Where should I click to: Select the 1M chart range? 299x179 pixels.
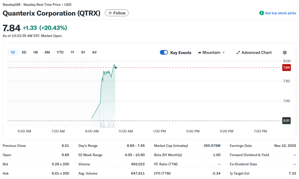pos(35,52)
